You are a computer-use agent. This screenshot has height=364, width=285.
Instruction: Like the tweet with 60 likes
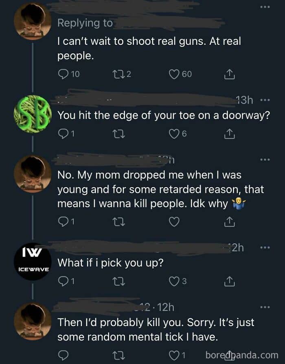click(x=174, y=74)
